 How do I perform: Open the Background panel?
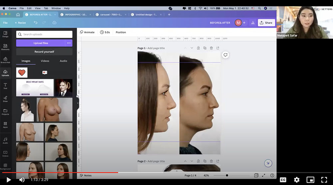click(5, 166)
